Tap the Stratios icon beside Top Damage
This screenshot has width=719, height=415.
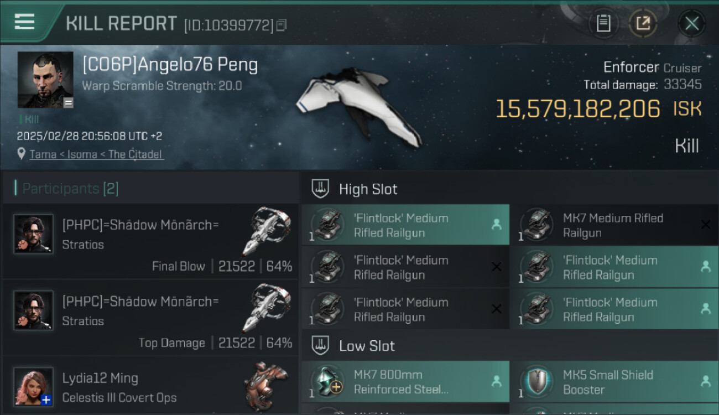click(x=267, y=308)
